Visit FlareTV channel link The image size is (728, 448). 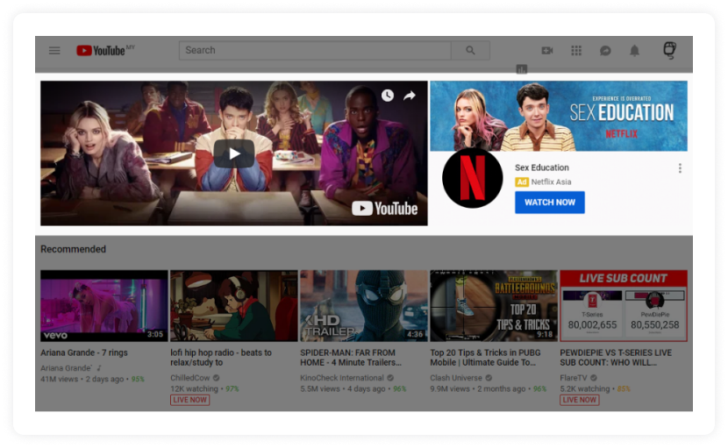coord(574,378)
